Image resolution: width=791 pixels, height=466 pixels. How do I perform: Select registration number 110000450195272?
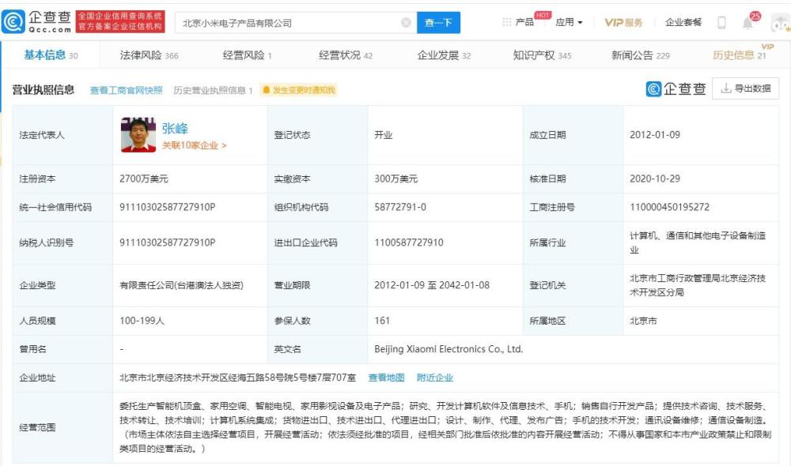(669, 207)
